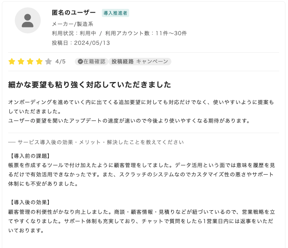Select the 導入推進者 badge
Image resolution: width=288 pixels, height=248 pixels.
(115, 13)
